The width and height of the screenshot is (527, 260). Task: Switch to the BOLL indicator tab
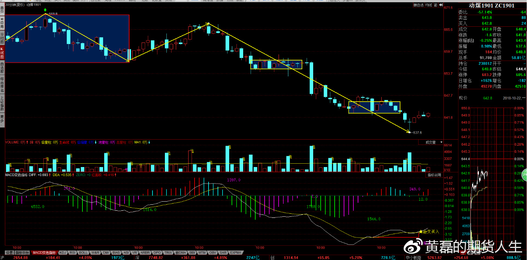(84, 252)
